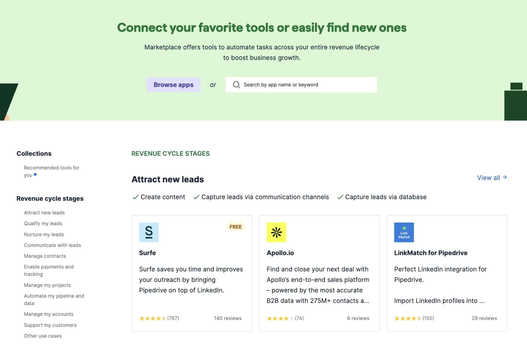Viewport: 527px width, 359px height.
Task: Click the Surfe star rating
Action: (x=152, y=318)
